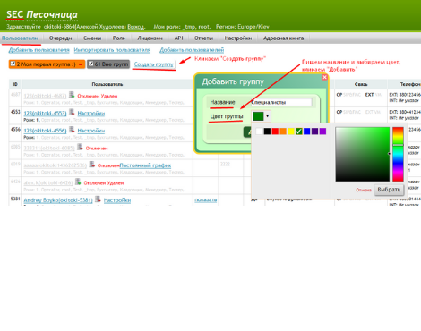This screenshot has height=331, width=421.
Task: Click the Название text input field
Action: click(x=281, y=102)
